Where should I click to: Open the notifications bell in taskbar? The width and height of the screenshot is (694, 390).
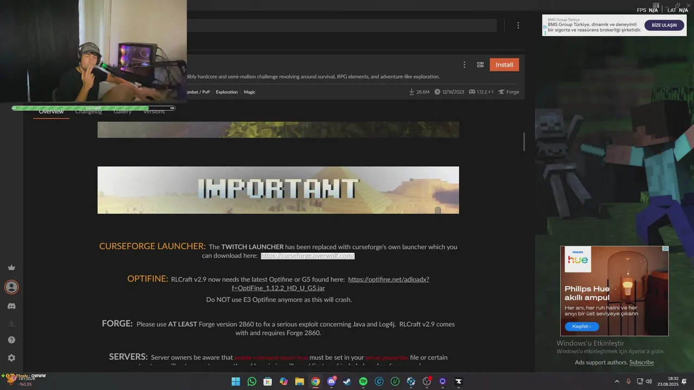(684, 381)
